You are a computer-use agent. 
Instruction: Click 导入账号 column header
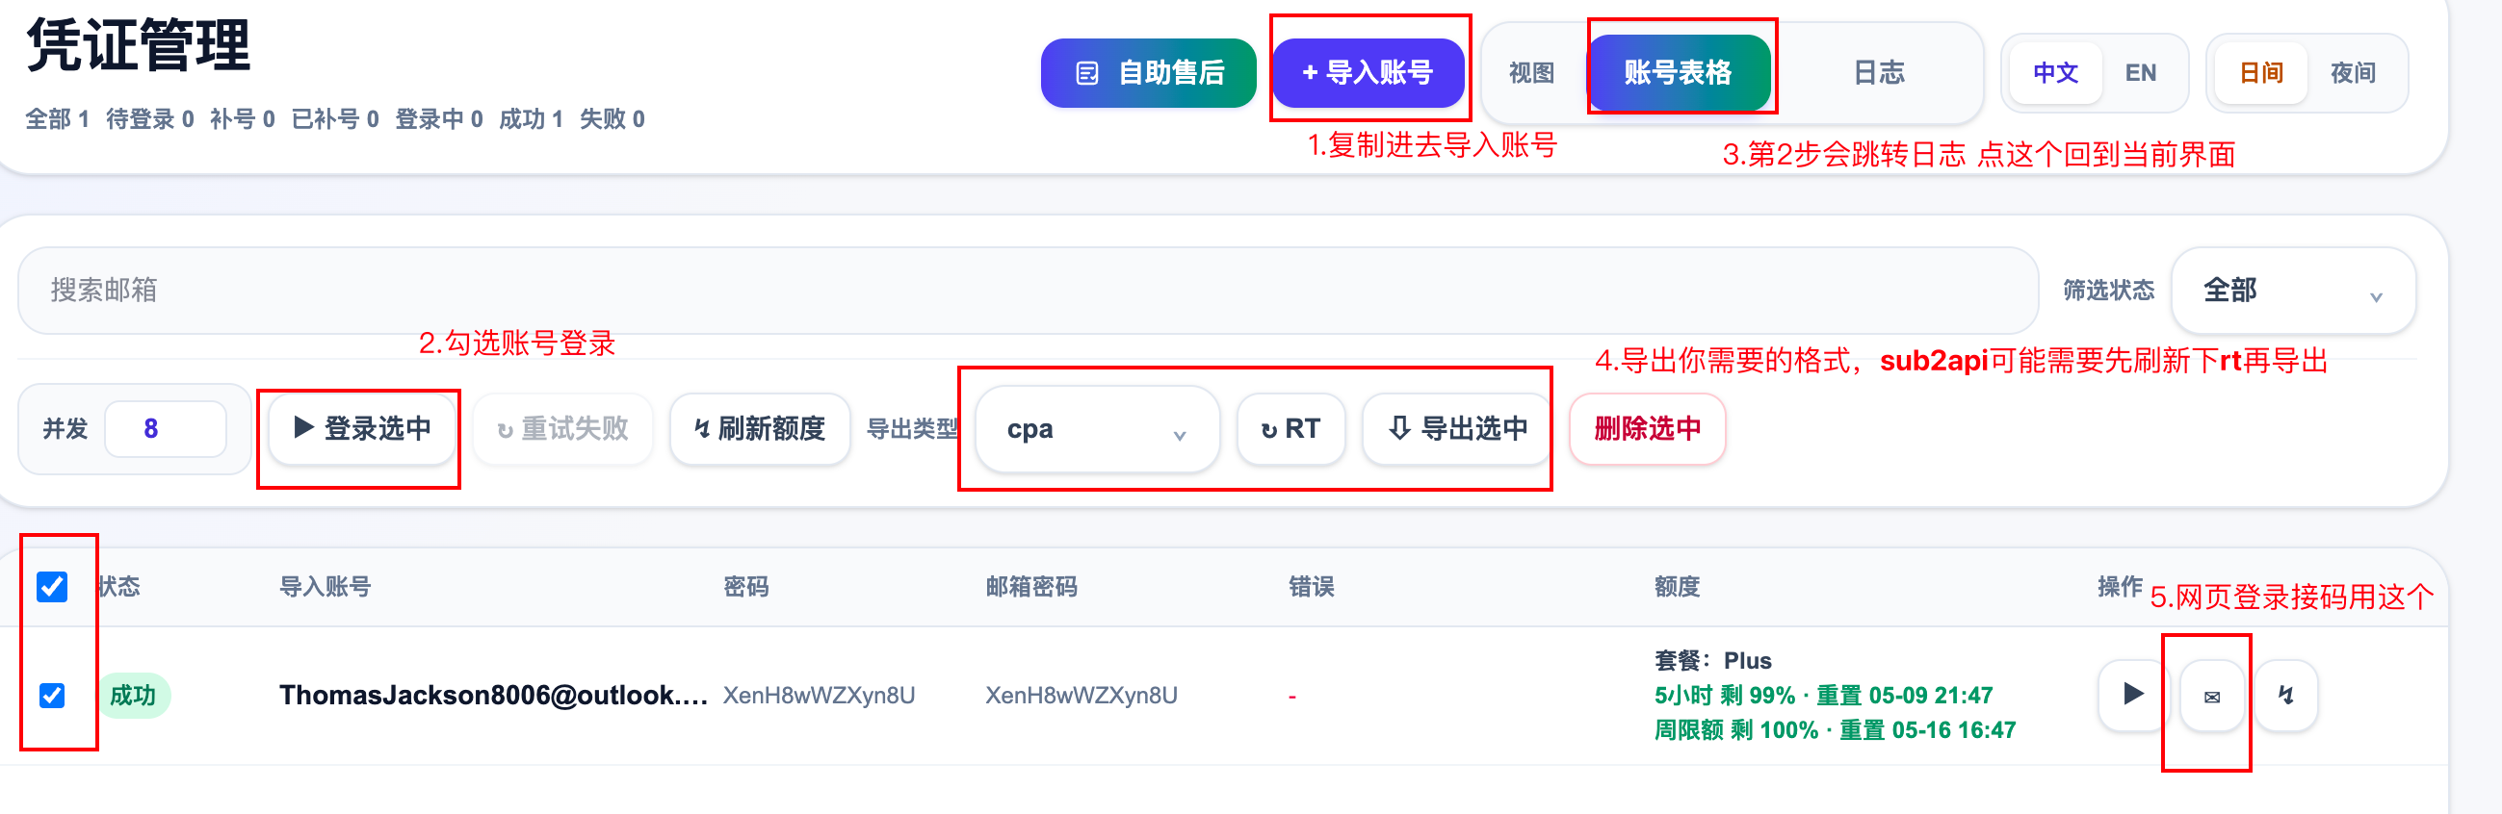326,587
